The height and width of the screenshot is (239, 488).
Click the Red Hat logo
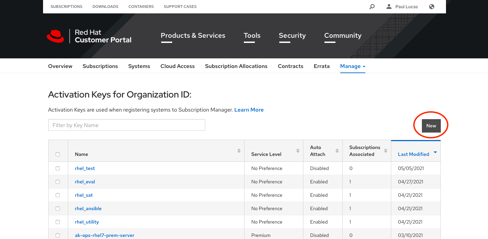(x=56, y=35)
